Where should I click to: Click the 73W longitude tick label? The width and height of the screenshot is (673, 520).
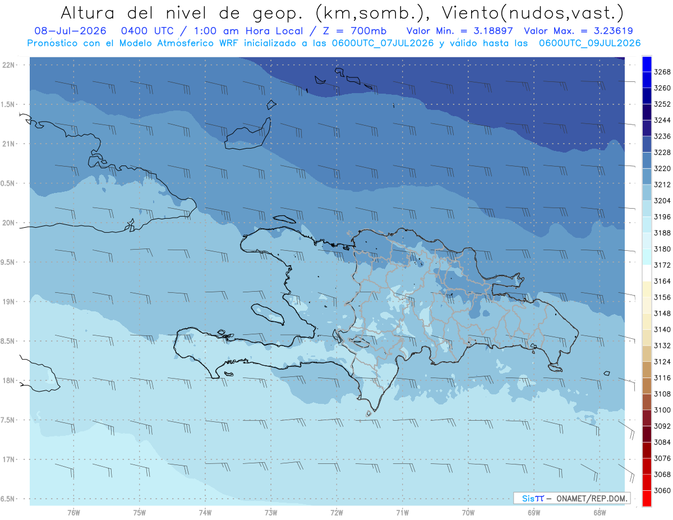tap(271, 513)
